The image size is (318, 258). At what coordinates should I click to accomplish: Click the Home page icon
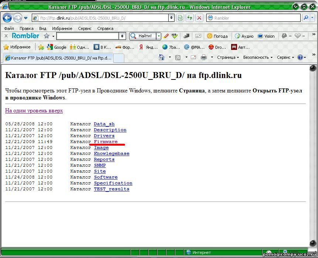point(162,57)
